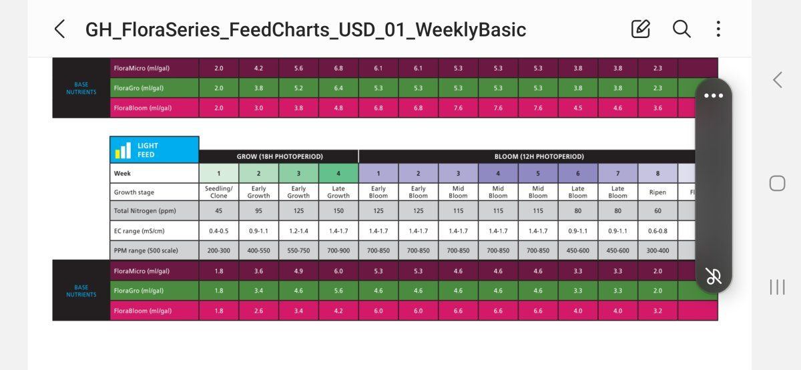Tap the lower BASE NUTRIENTS label block
The height and width of the screenshot is (370, 801).
click(x=81, y=291)
